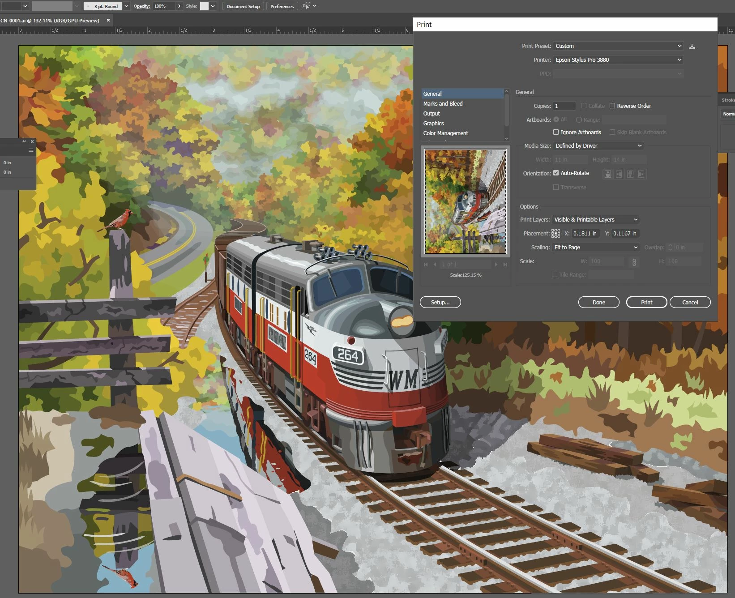The width and height of the screenshot is (735, 598).
Task: Click the Artboards Range input field
Action: click(634, 120)
